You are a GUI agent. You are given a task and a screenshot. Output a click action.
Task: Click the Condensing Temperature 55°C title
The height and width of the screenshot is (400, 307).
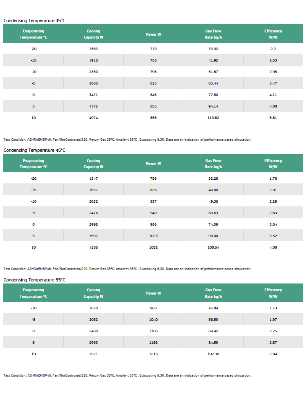coord(34,280)
